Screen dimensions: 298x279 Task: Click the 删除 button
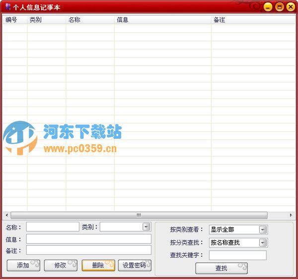(98, 265)
